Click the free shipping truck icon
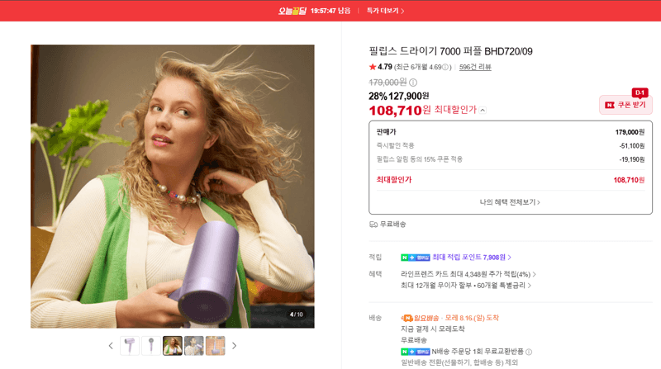 (373, 225)
